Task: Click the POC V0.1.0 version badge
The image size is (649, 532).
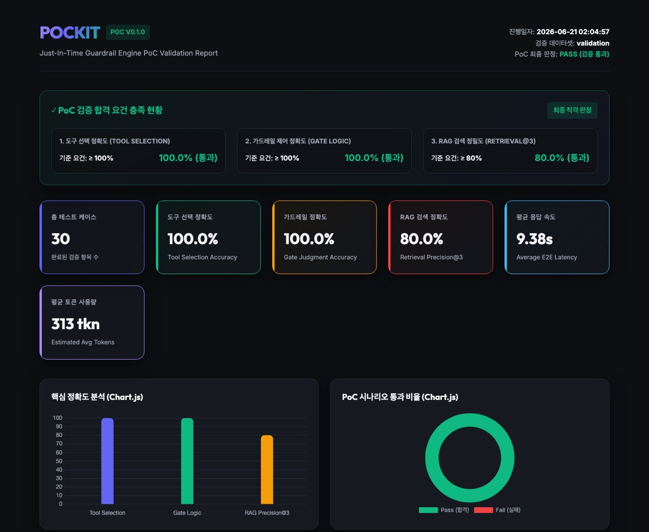Action: [127, 32]
